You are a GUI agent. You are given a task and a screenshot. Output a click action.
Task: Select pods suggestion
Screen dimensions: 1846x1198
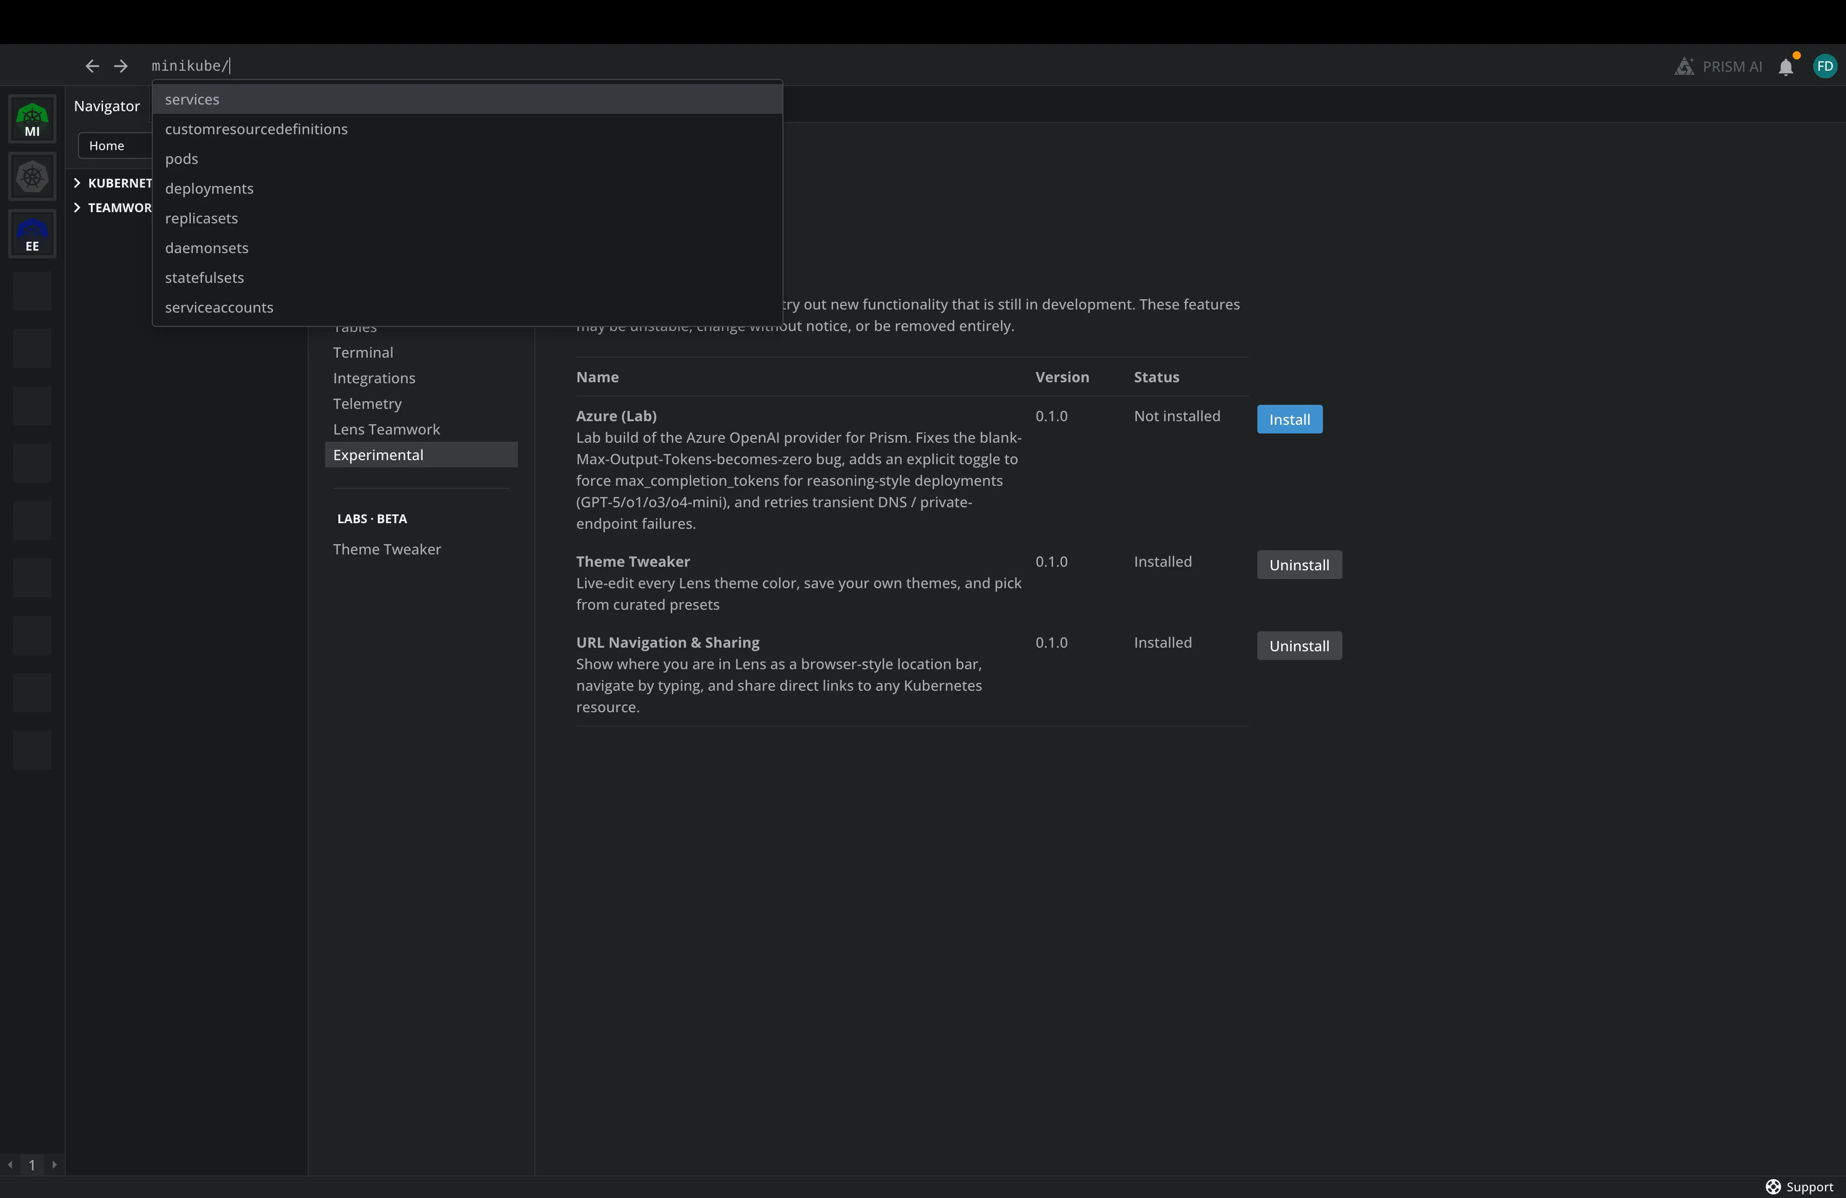click(x=467, y=159)
